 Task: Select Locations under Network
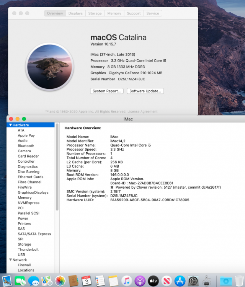(x=26, y=270)
